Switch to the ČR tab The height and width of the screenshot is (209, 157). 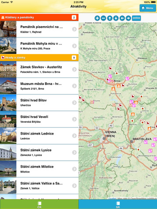(x=39, y=204)
